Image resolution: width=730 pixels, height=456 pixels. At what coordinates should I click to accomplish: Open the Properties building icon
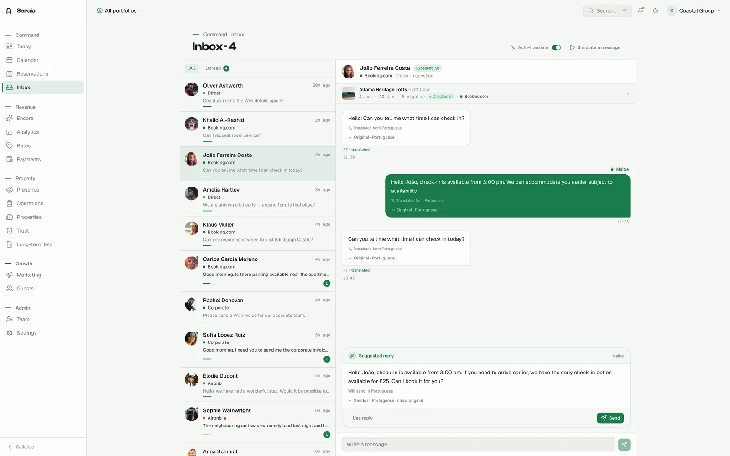click(10, 217)
